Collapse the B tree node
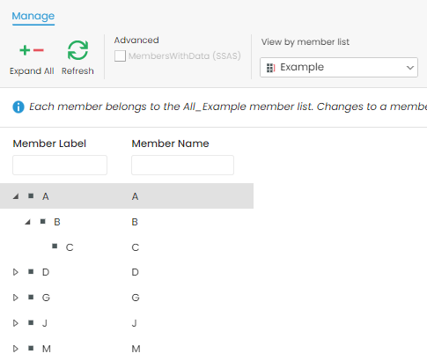Viewport: 427px width, 361px height. pos(27,222)
